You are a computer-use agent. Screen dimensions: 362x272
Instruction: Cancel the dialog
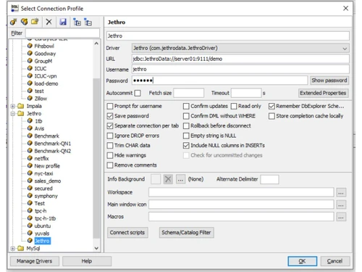pyautogui.click(x=335, y=261)
